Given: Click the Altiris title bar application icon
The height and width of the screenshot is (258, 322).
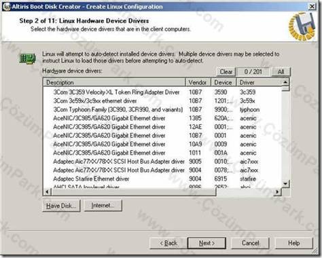Looking at the screenshot, I should [x=7, y=7].
